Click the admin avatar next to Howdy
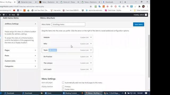 pyautogui.click(x=146, y=15)
